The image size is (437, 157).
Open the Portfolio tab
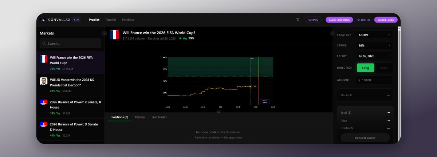pyautogui.click(x=128, y=20)
